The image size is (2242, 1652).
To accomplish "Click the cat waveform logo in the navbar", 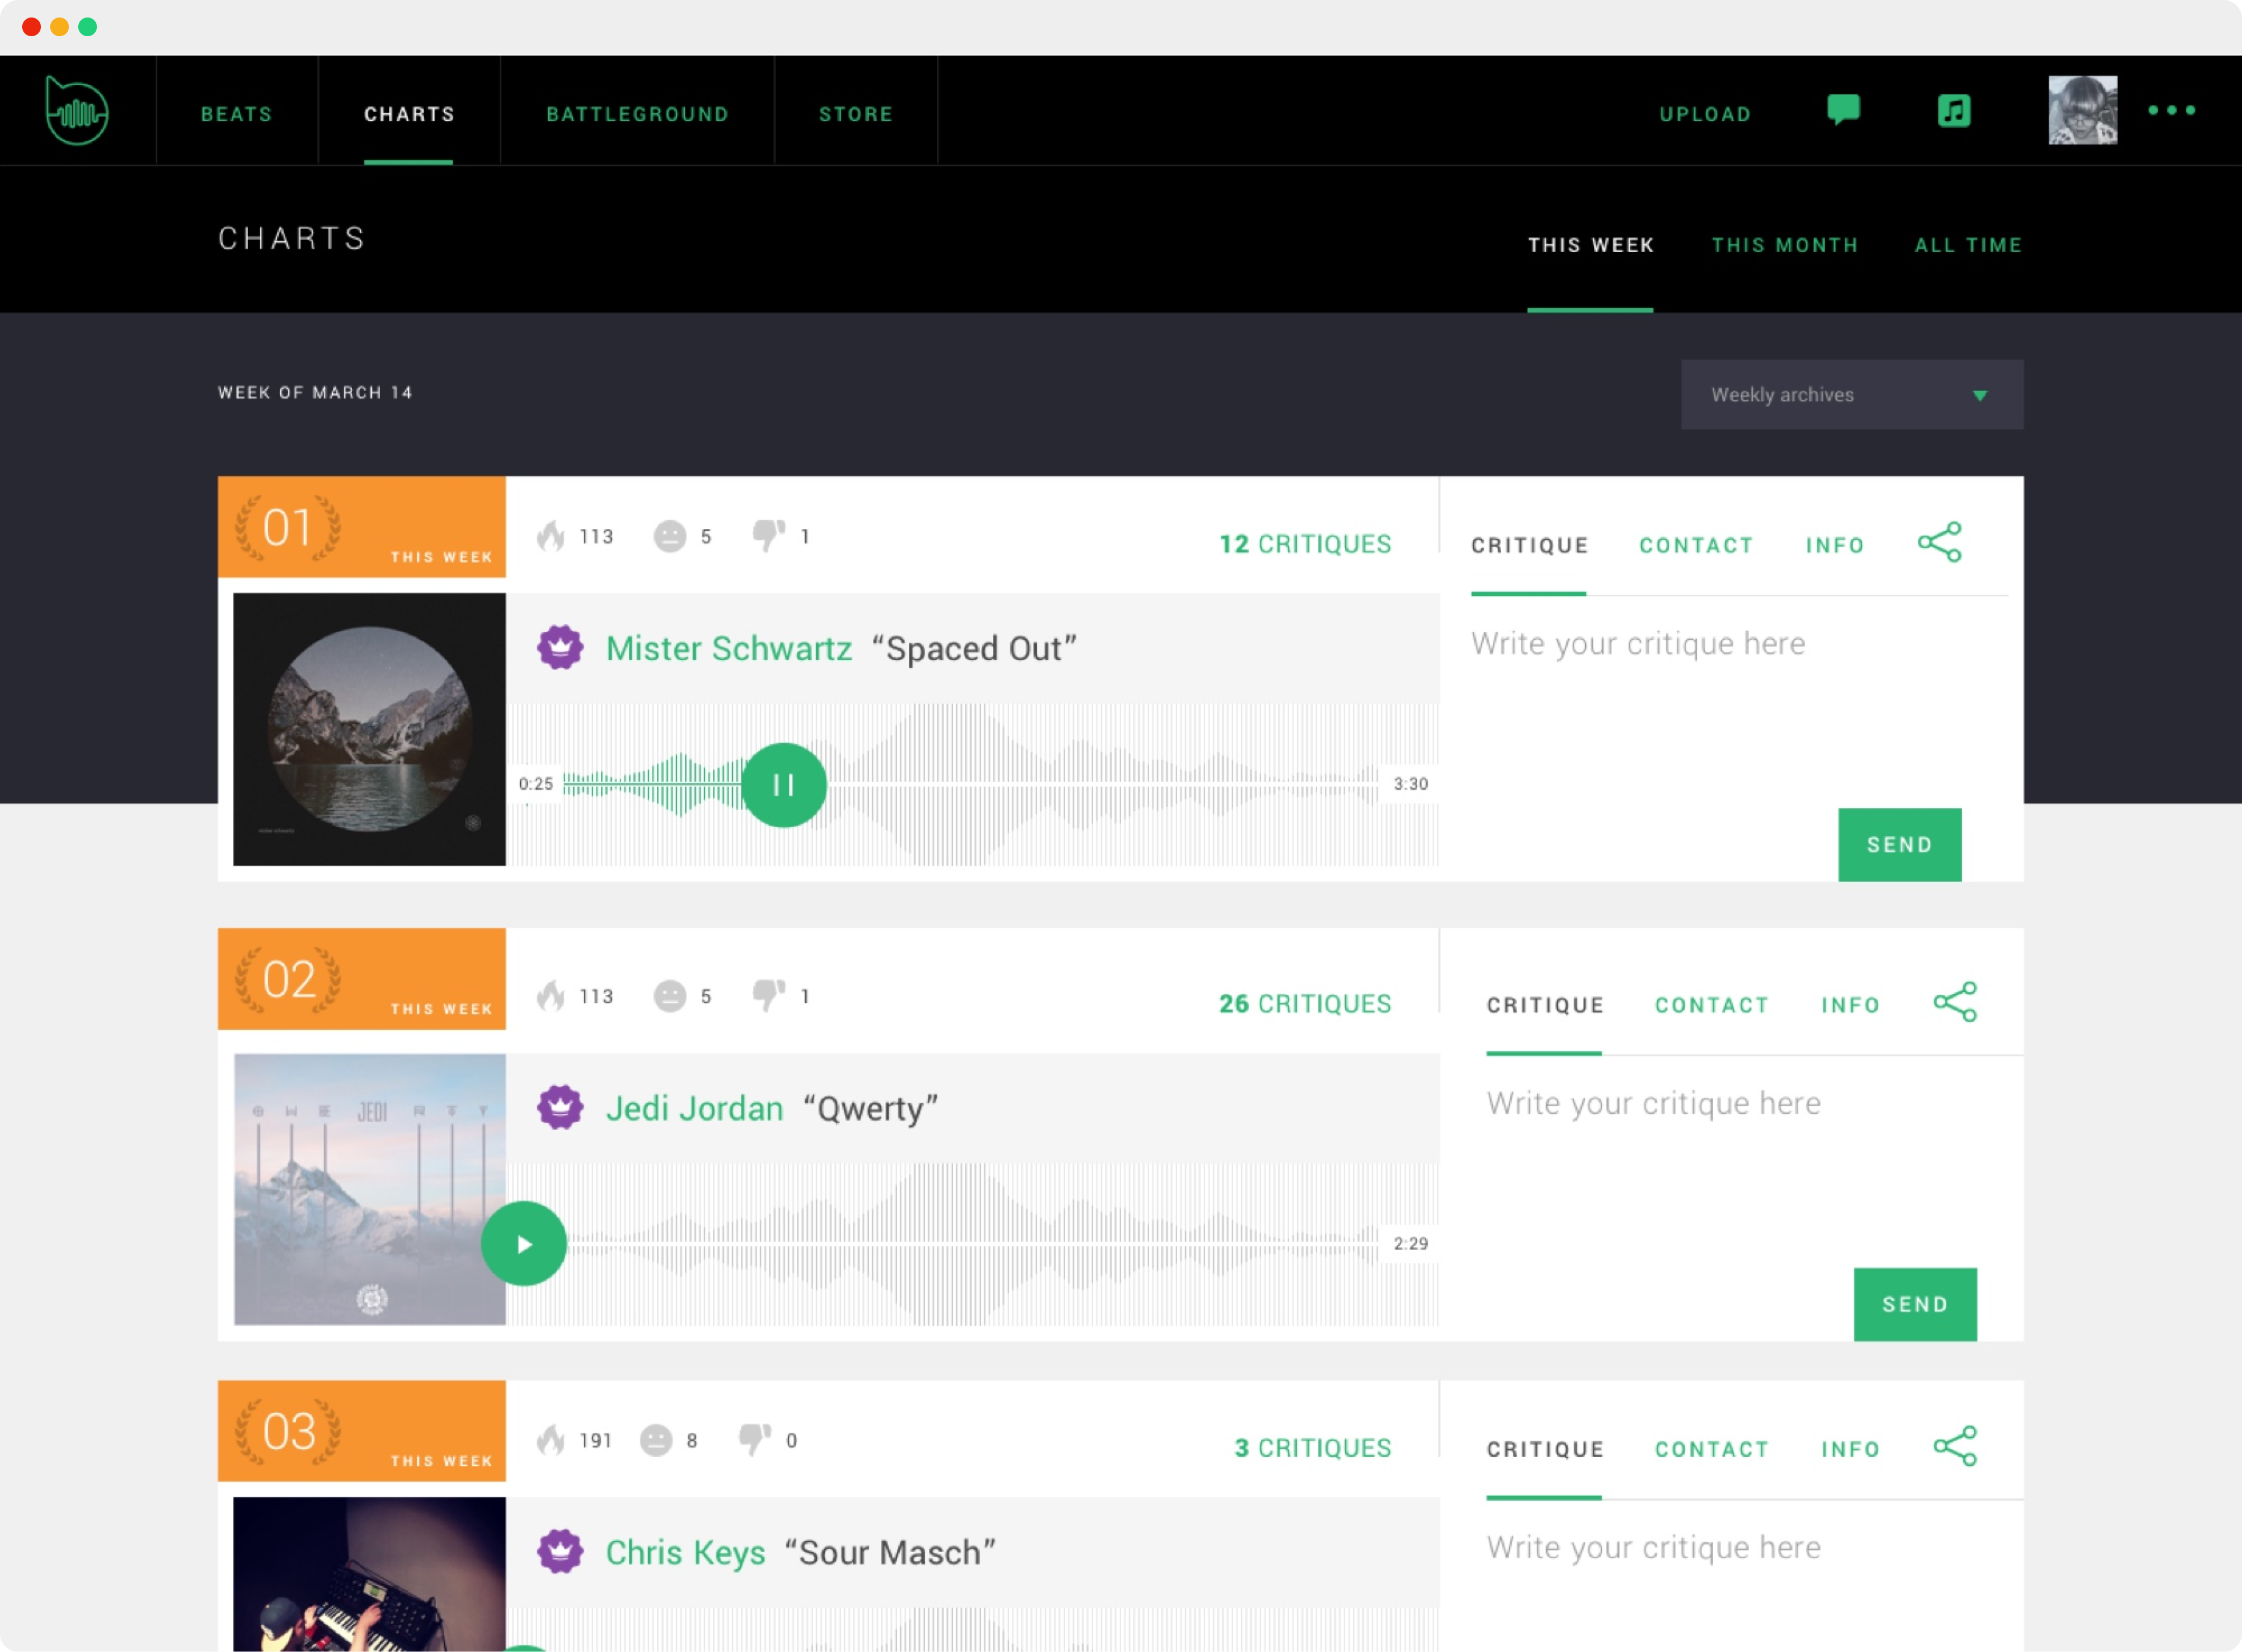I will [x=77, y=110].
